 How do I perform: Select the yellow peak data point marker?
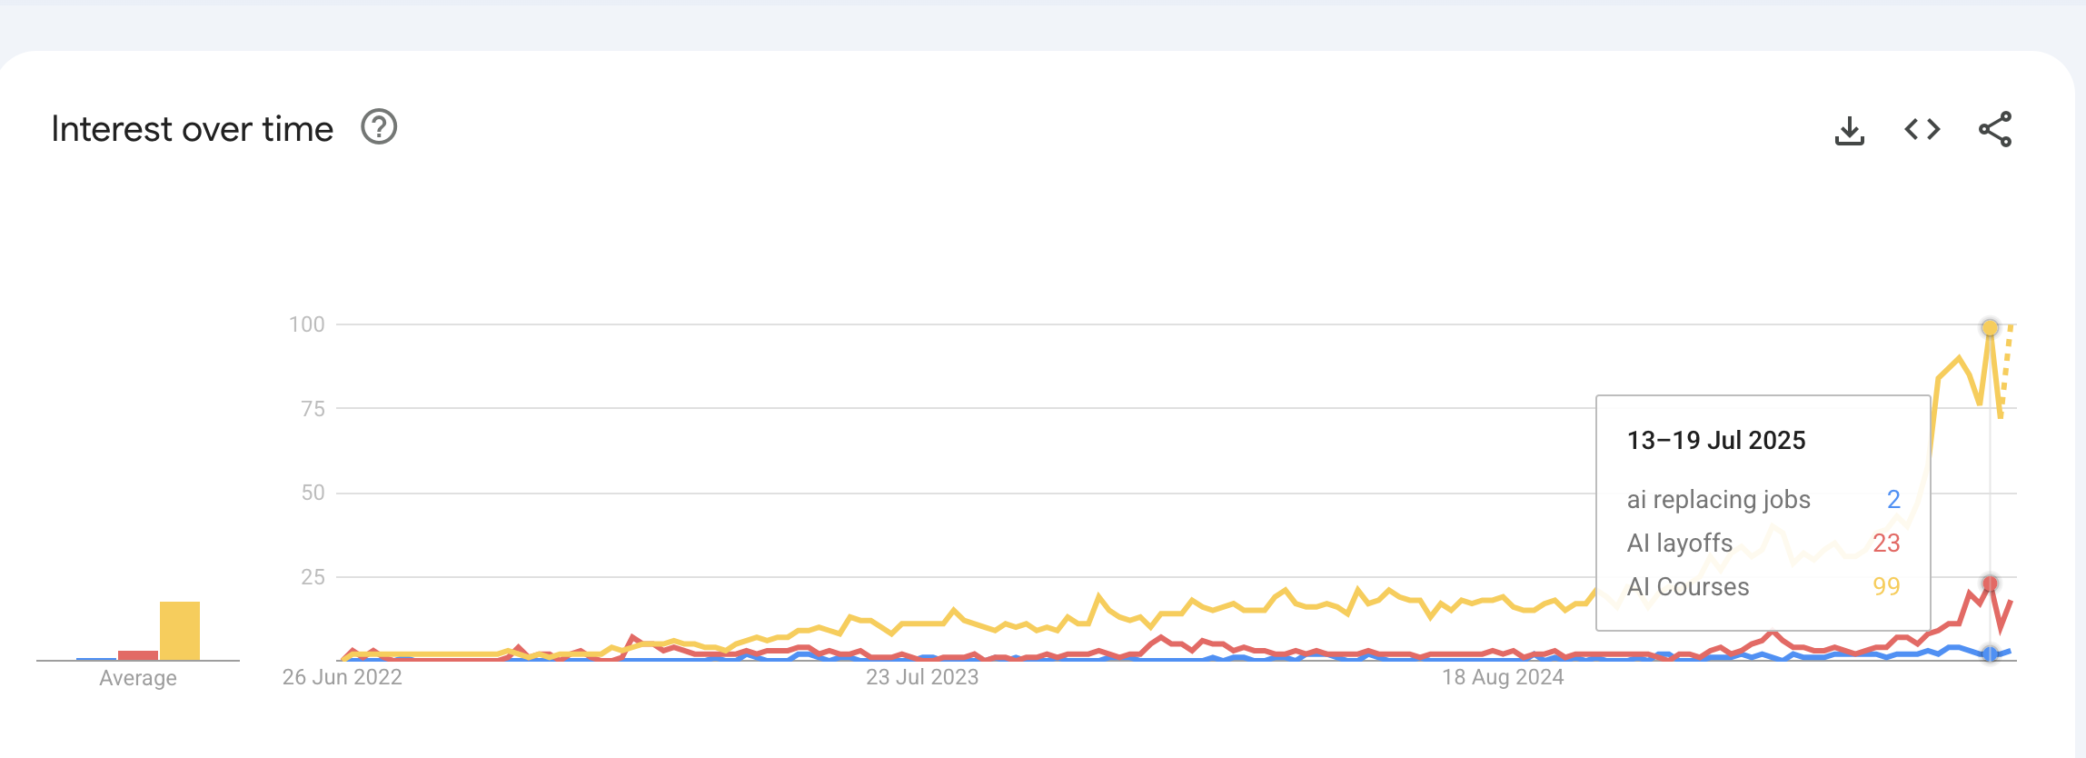pos(1990,327)
